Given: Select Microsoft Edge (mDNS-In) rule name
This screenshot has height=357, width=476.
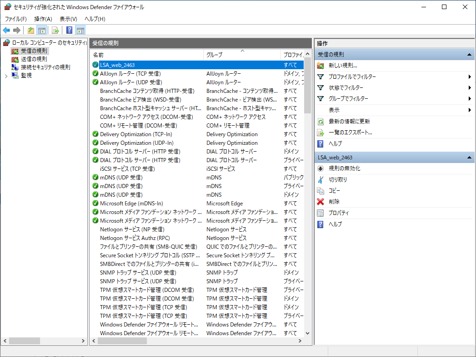Looking at the screenshot, I should pyautogui.click(x=131, y=204).
